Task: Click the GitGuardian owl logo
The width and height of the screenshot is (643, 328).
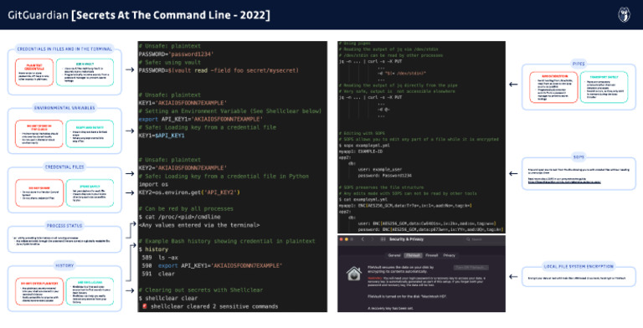Action: pyautogui.click(x=624, y=15)
